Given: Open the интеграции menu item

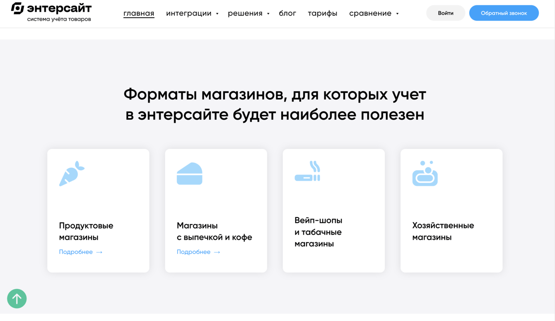Looking at the screenshot, I should click(x=189, y=13).
